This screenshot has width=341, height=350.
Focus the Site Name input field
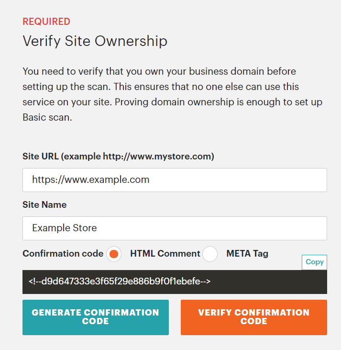click(x=175, y=228)
